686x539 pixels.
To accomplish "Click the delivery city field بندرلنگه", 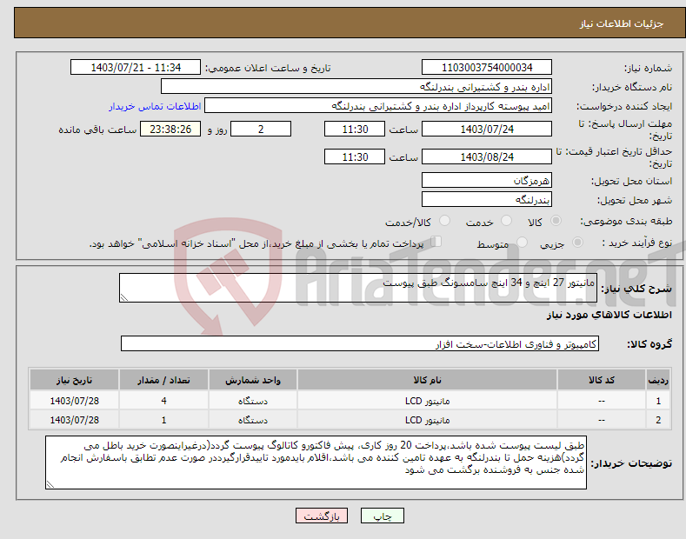I will [x=487, y=199].
